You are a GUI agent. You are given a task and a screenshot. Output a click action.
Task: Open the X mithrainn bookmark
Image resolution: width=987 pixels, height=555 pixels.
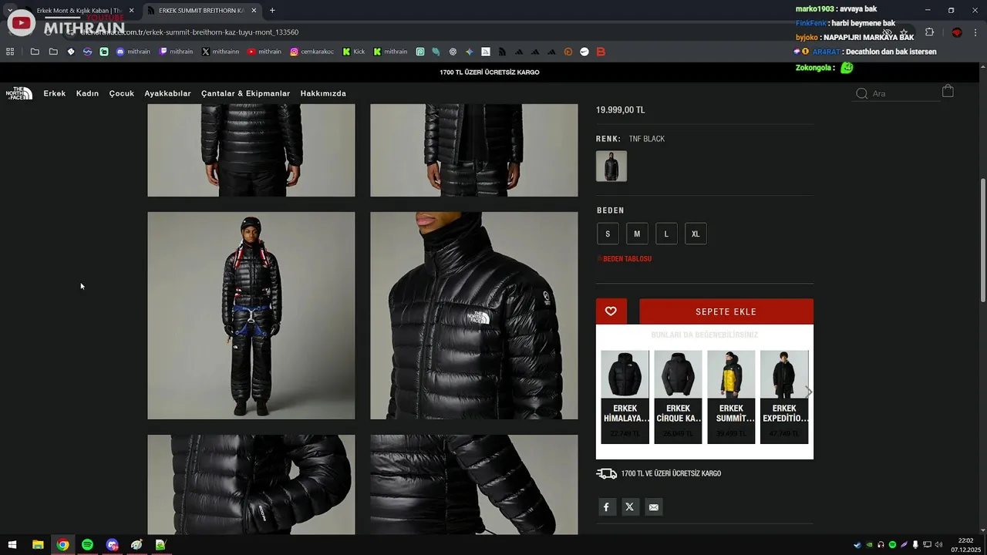click(x=221, y=52)
